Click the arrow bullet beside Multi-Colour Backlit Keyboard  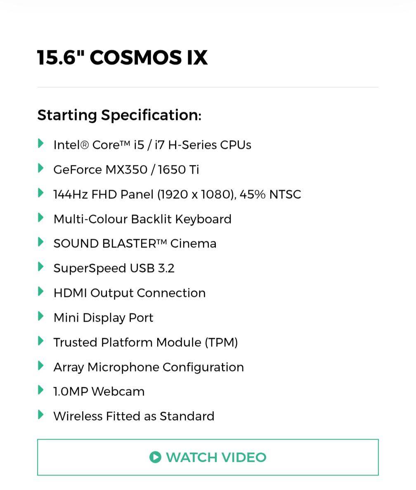(41, 217)
